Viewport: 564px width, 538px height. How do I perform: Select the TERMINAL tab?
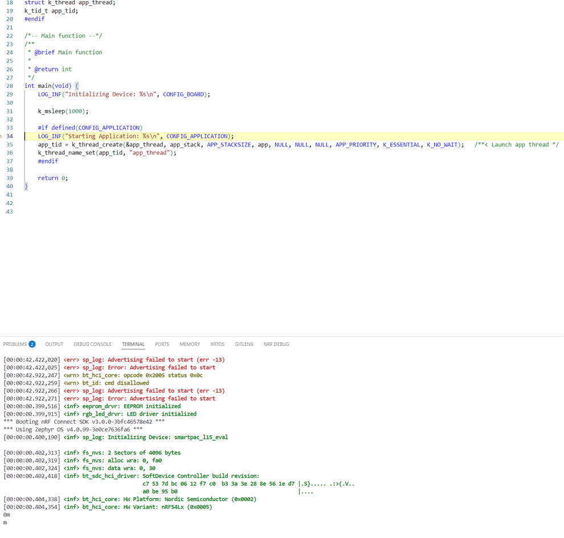[133, 344]
